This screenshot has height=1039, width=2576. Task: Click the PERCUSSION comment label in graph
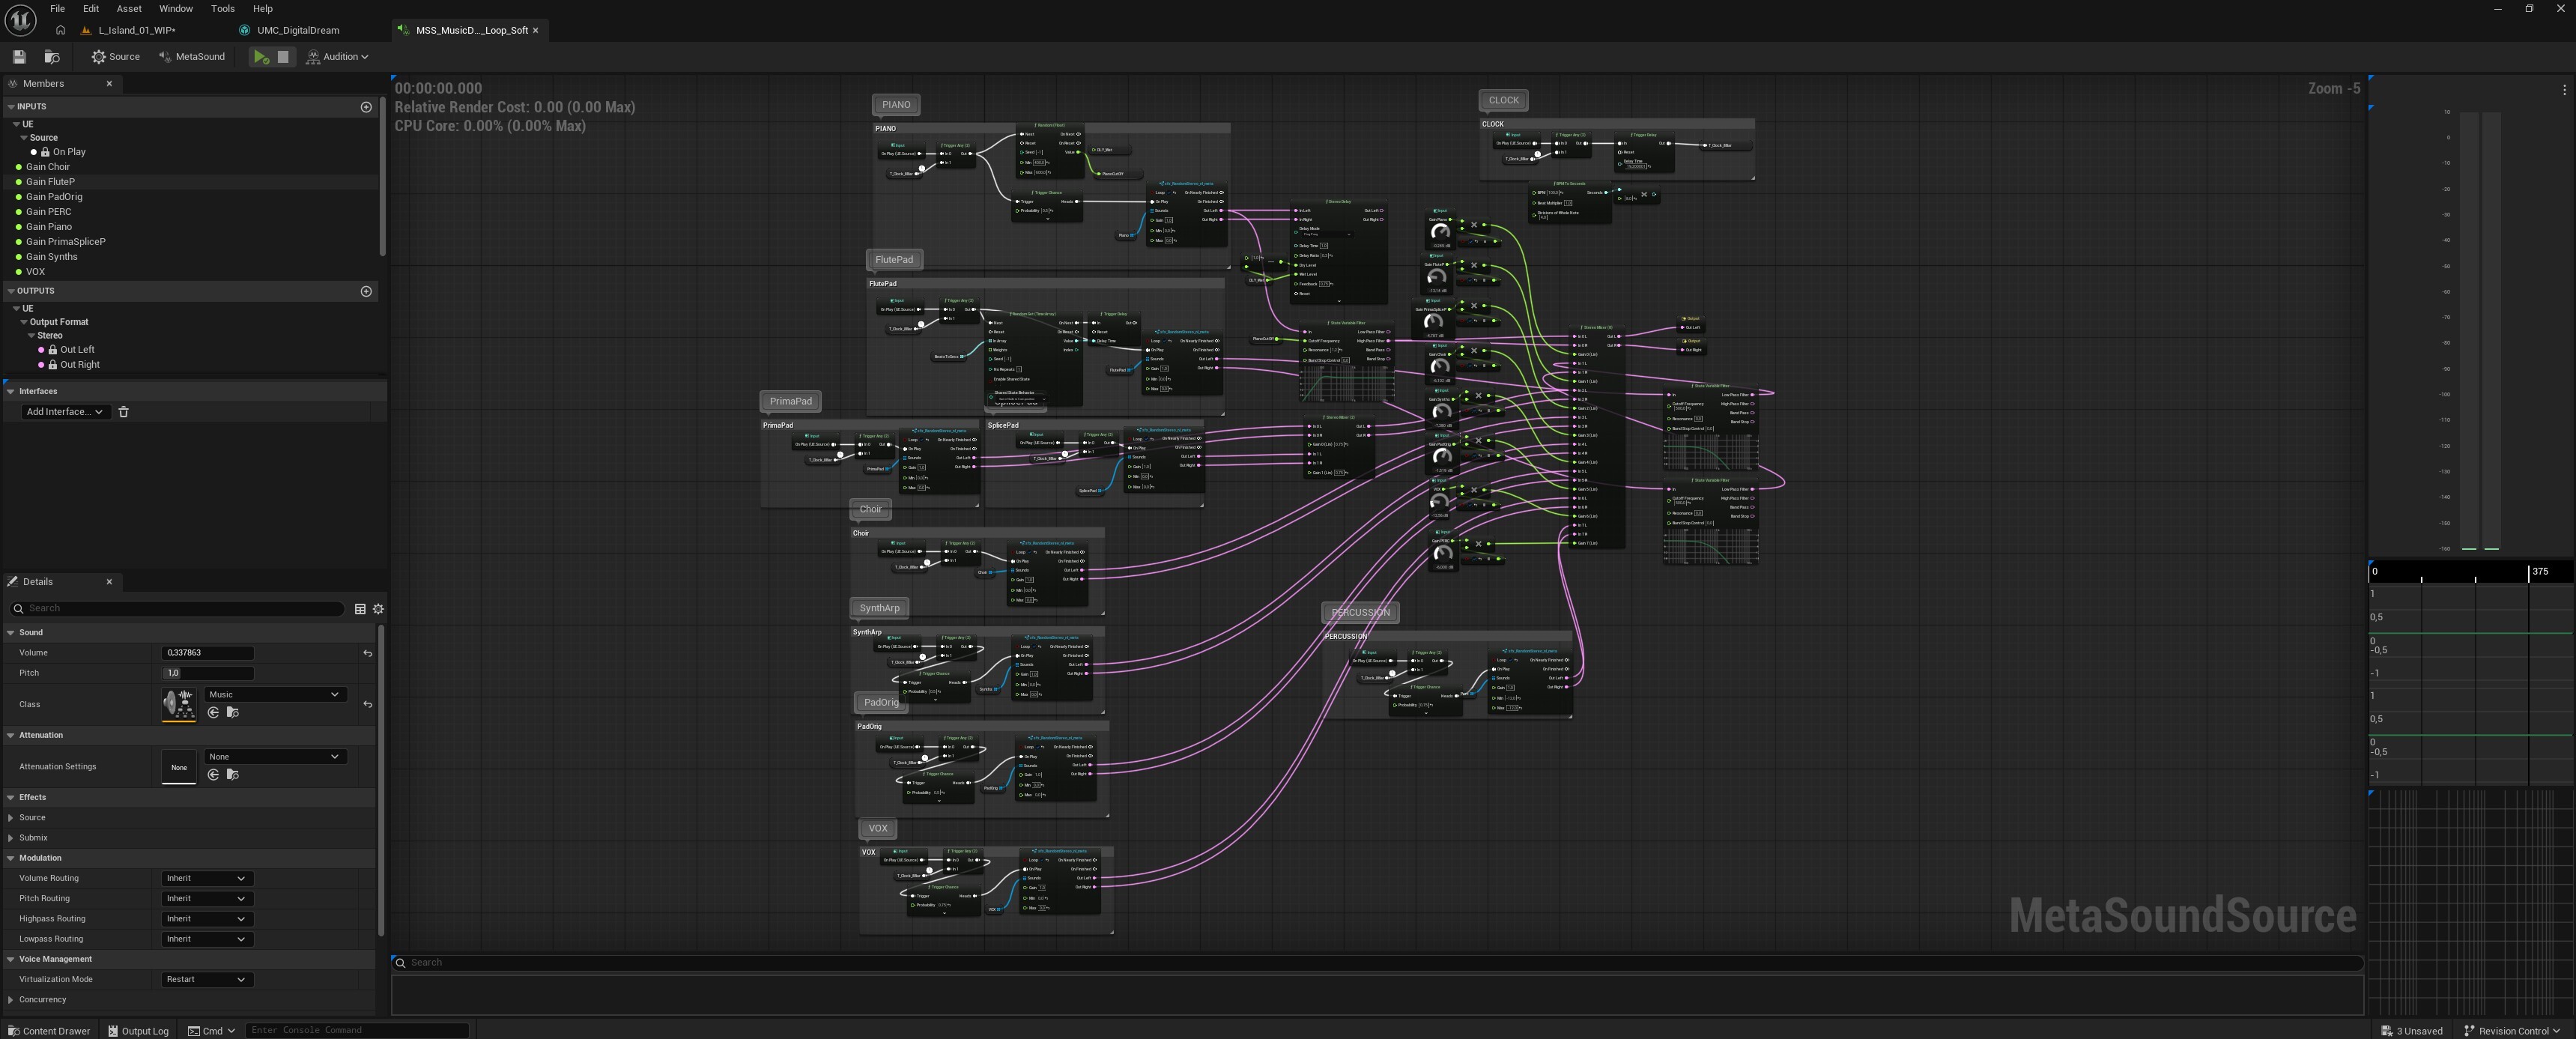coord(1360,613)
